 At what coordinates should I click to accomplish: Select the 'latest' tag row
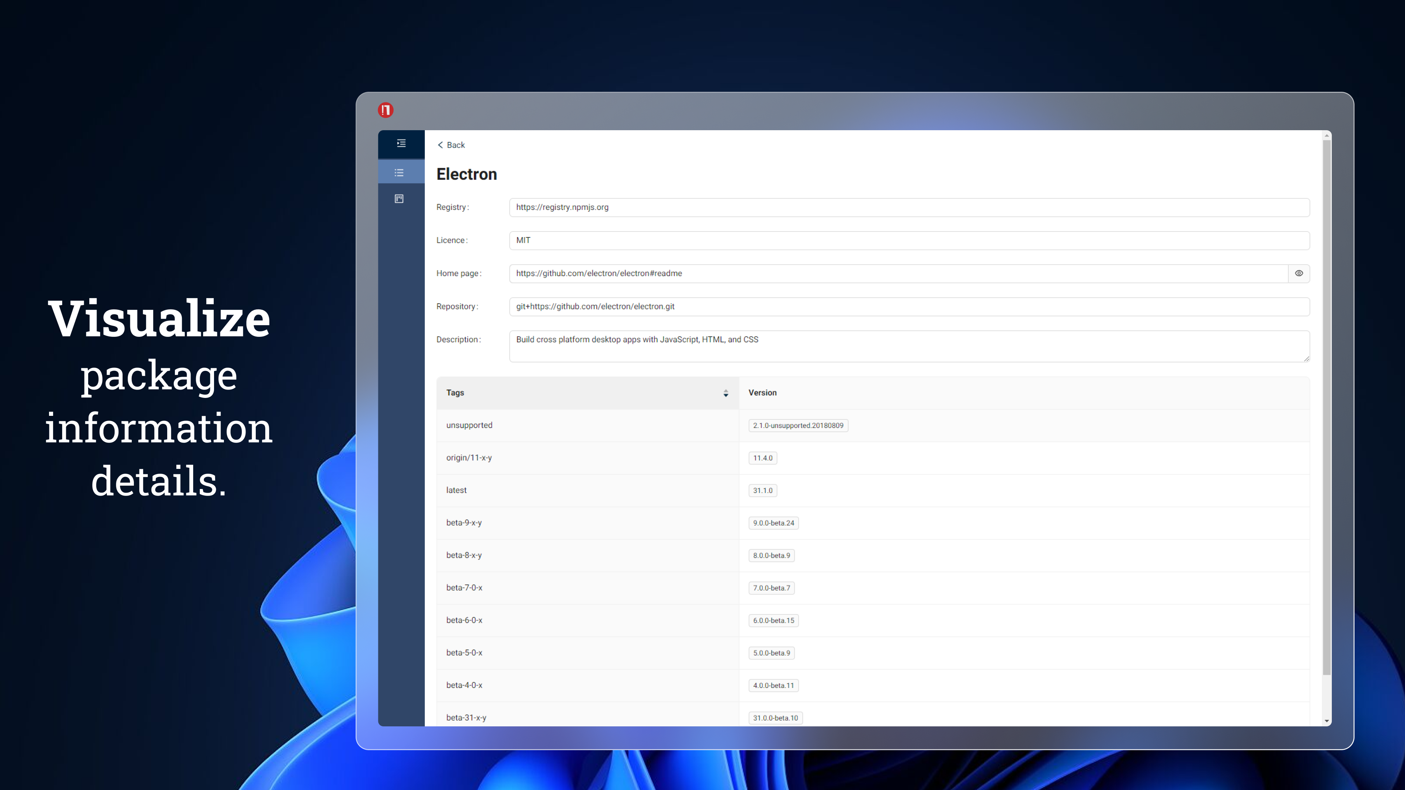[873, 490]
